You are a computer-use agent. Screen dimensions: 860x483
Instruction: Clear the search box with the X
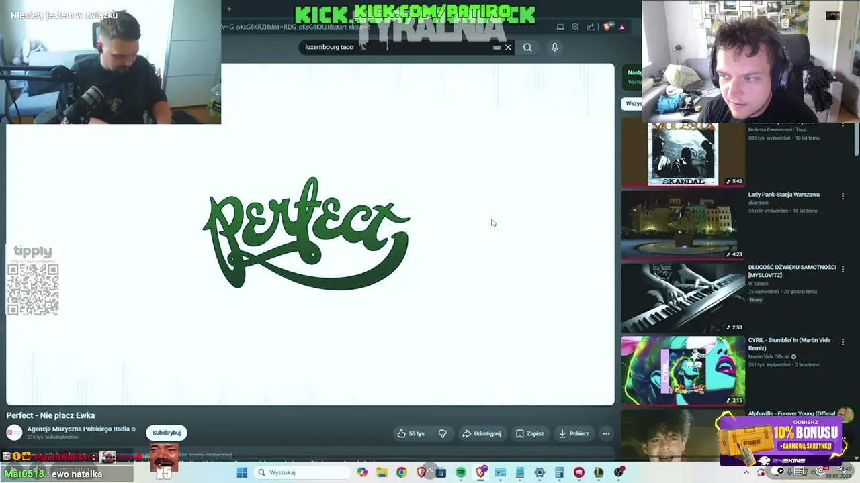508,47
